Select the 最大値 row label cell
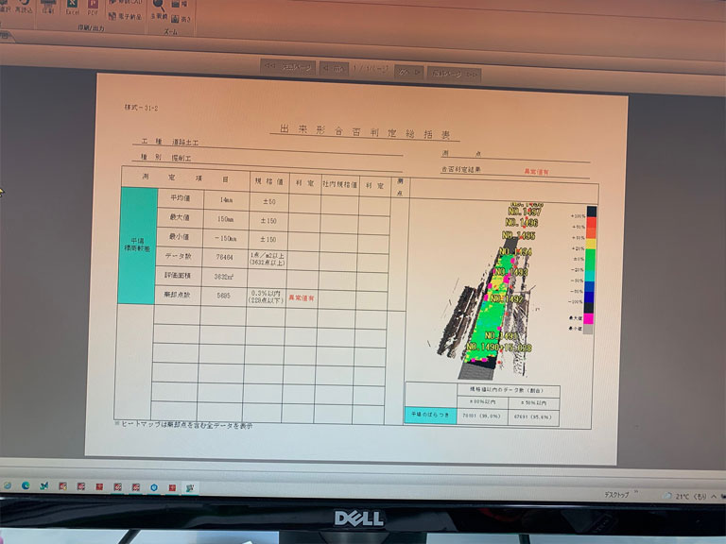 (x=180, y=217)
